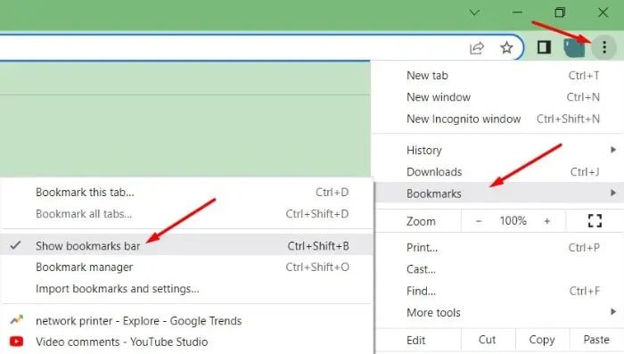Open network printer Google Trends bookmark
This screenshot has height=354, width=624.
(186, 320)
